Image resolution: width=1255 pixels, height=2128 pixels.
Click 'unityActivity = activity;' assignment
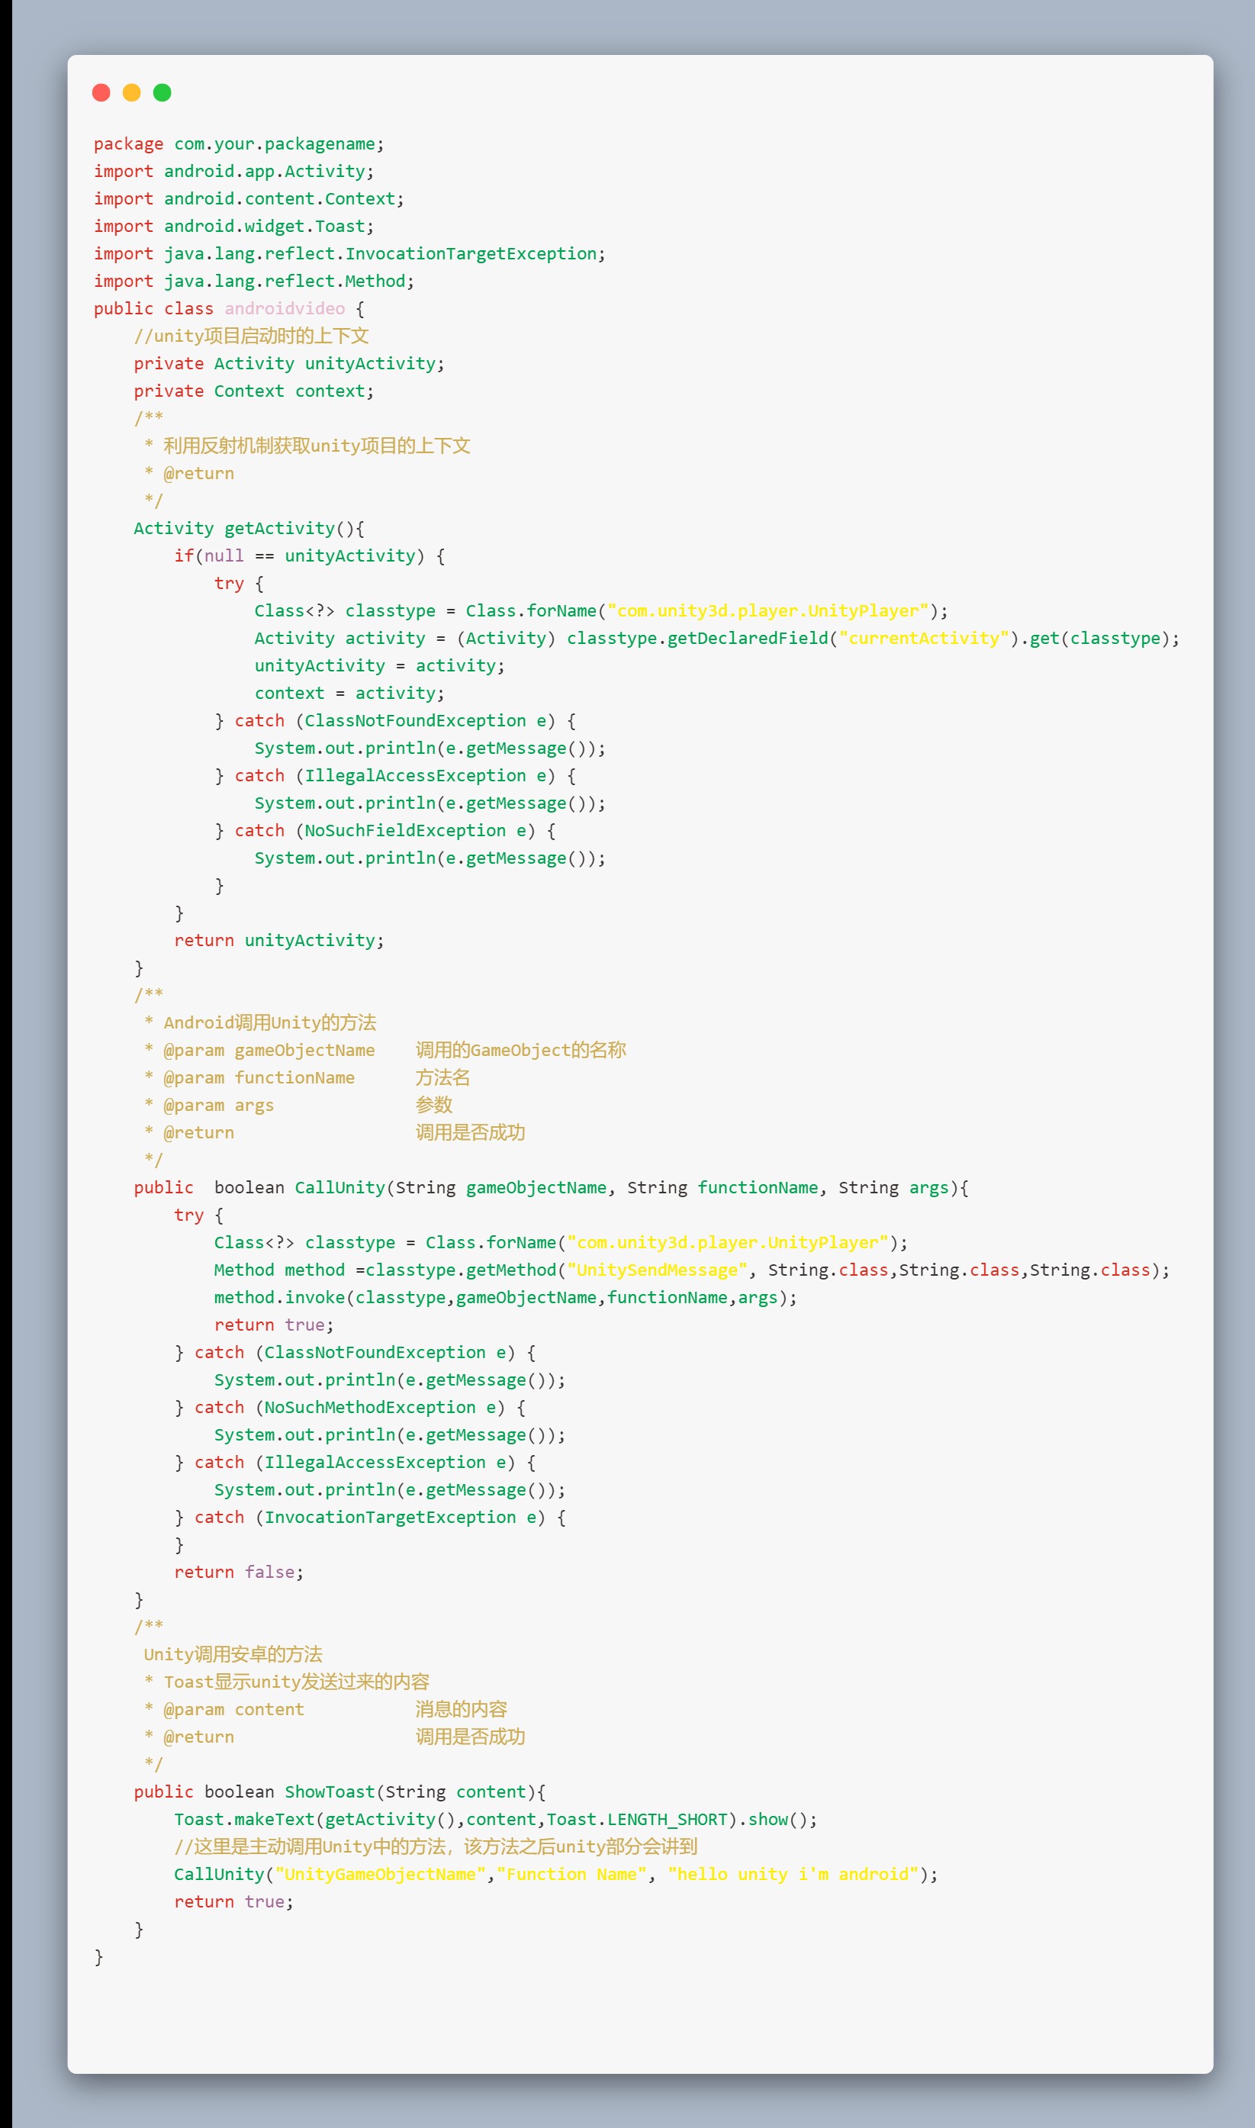point(379,665)
